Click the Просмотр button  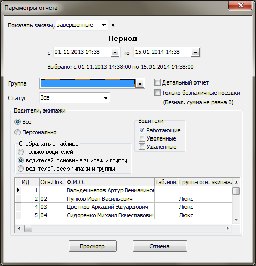[x=93, y=246]
